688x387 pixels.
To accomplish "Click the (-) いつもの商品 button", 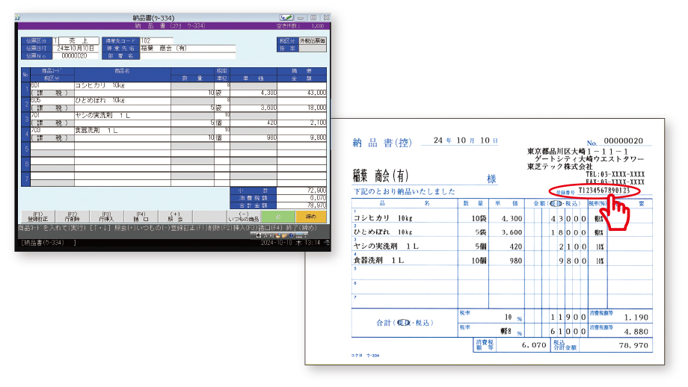I will [x=244, y=217].
